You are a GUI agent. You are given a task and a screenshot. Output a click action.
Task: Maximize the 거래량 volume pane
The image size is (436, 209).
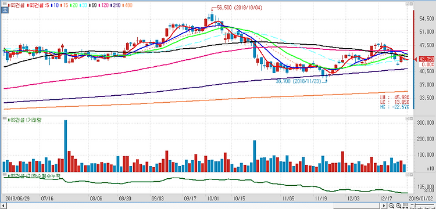coord(406,119)
